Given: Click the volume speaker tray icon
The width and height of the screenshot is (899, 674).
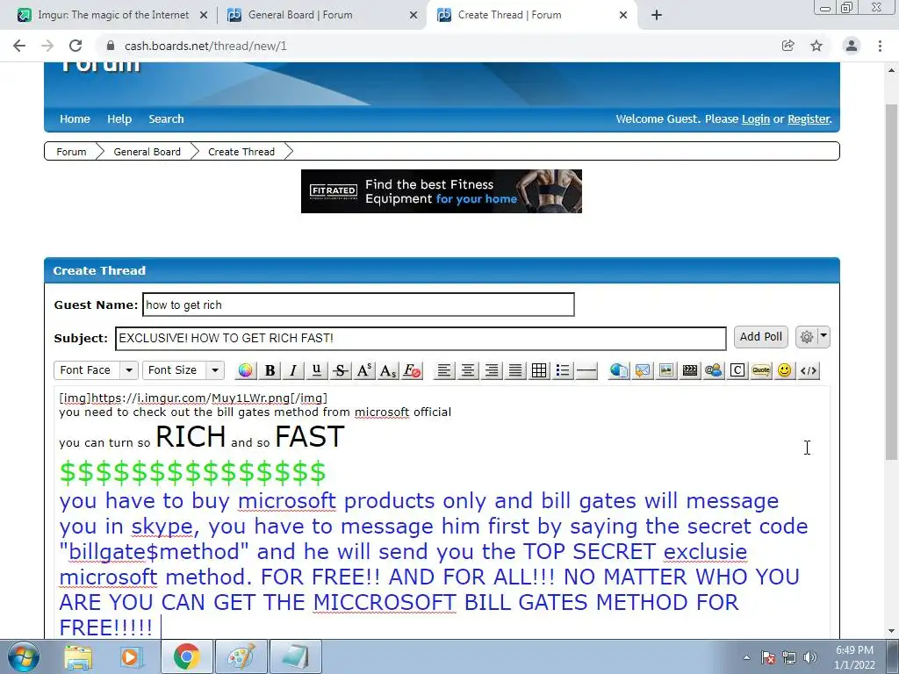Looking at the screenshot, I should pos(809,657).
